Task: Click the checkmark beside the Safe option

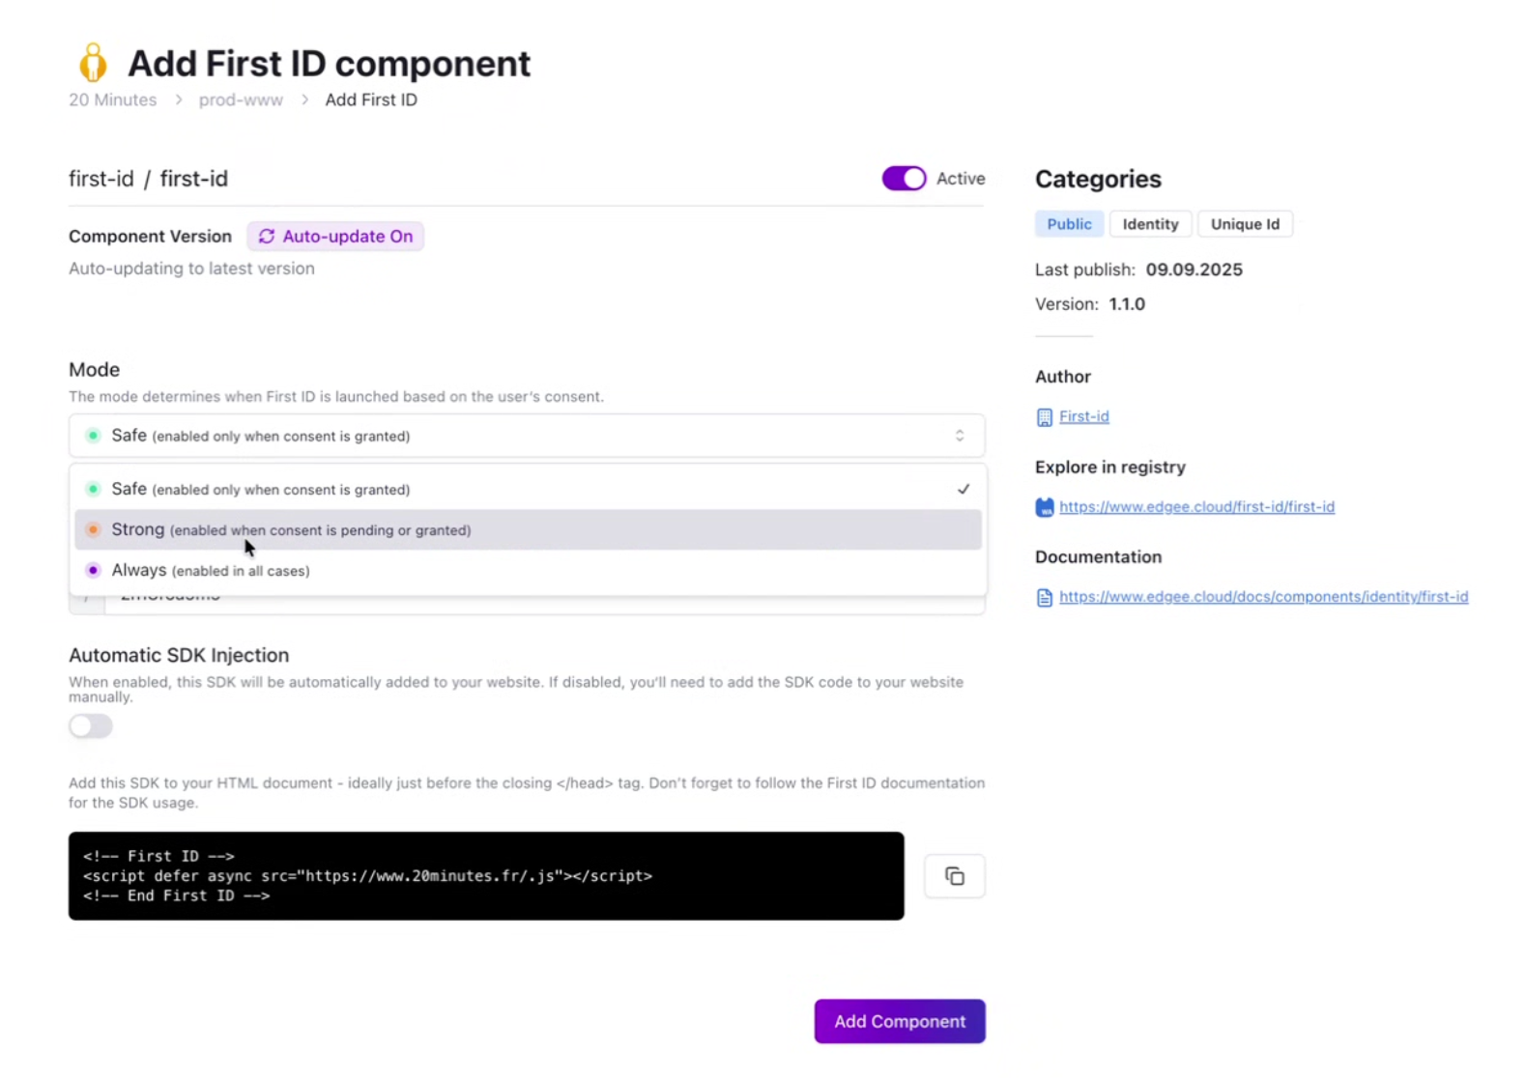Action: point(963,490)
